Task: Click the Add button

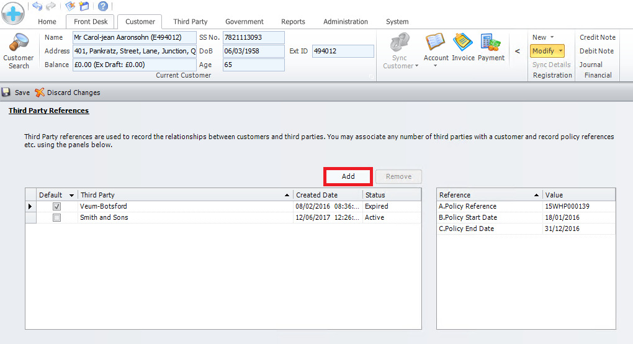Action: click(348, 176)
